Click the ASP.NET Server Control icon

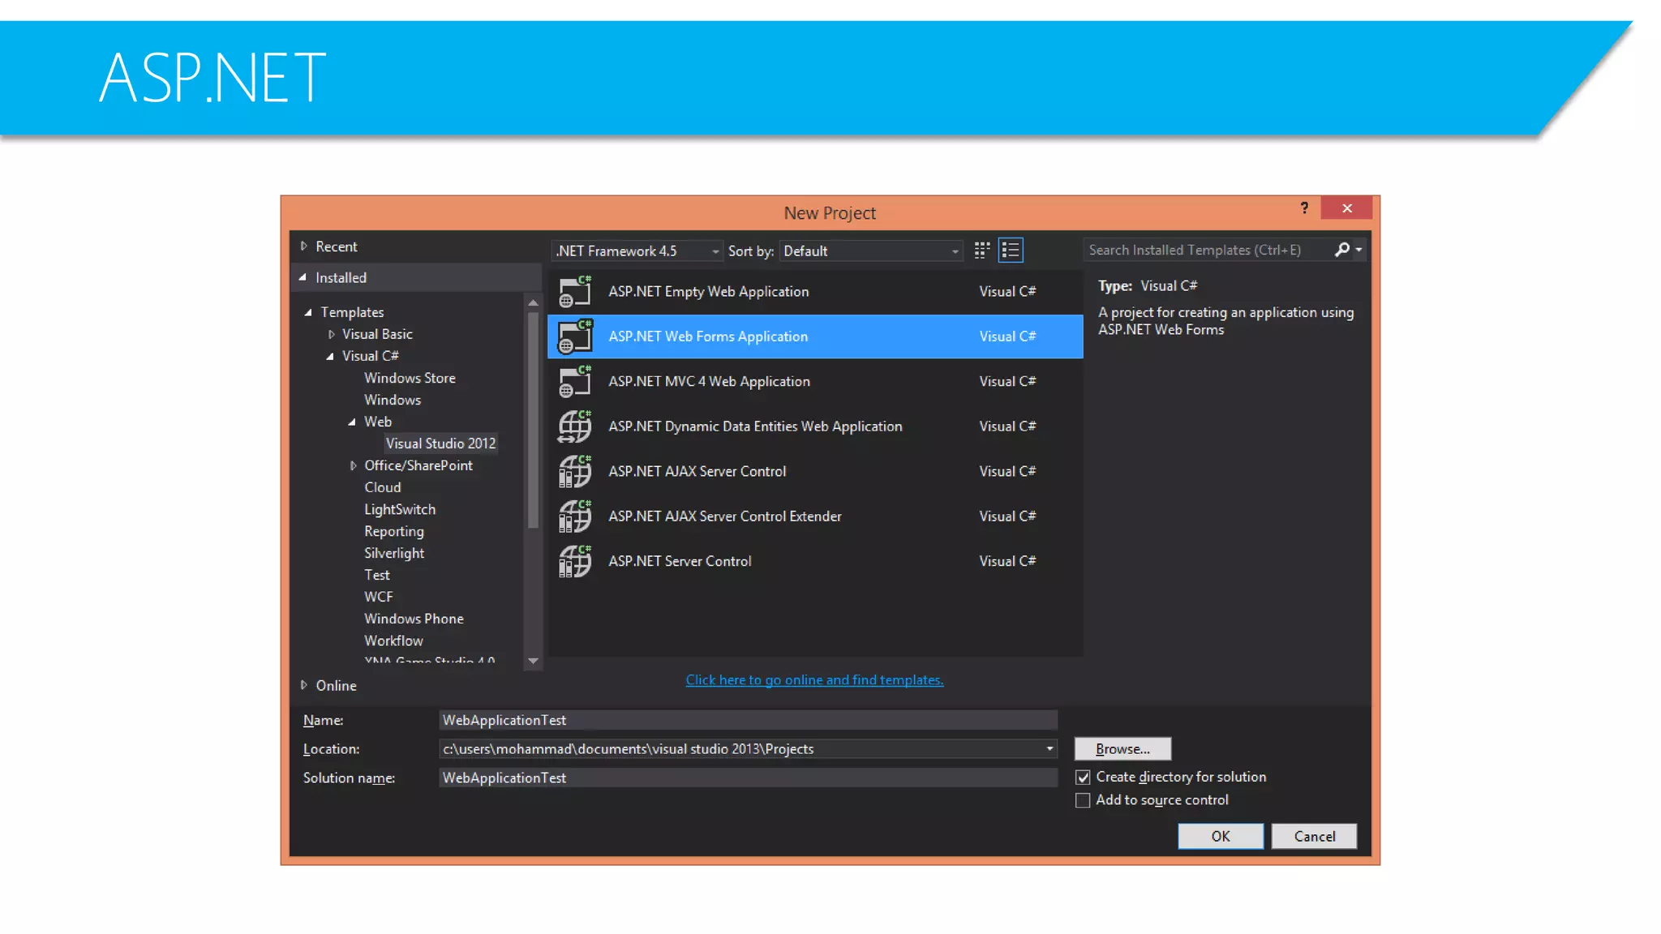575,561
